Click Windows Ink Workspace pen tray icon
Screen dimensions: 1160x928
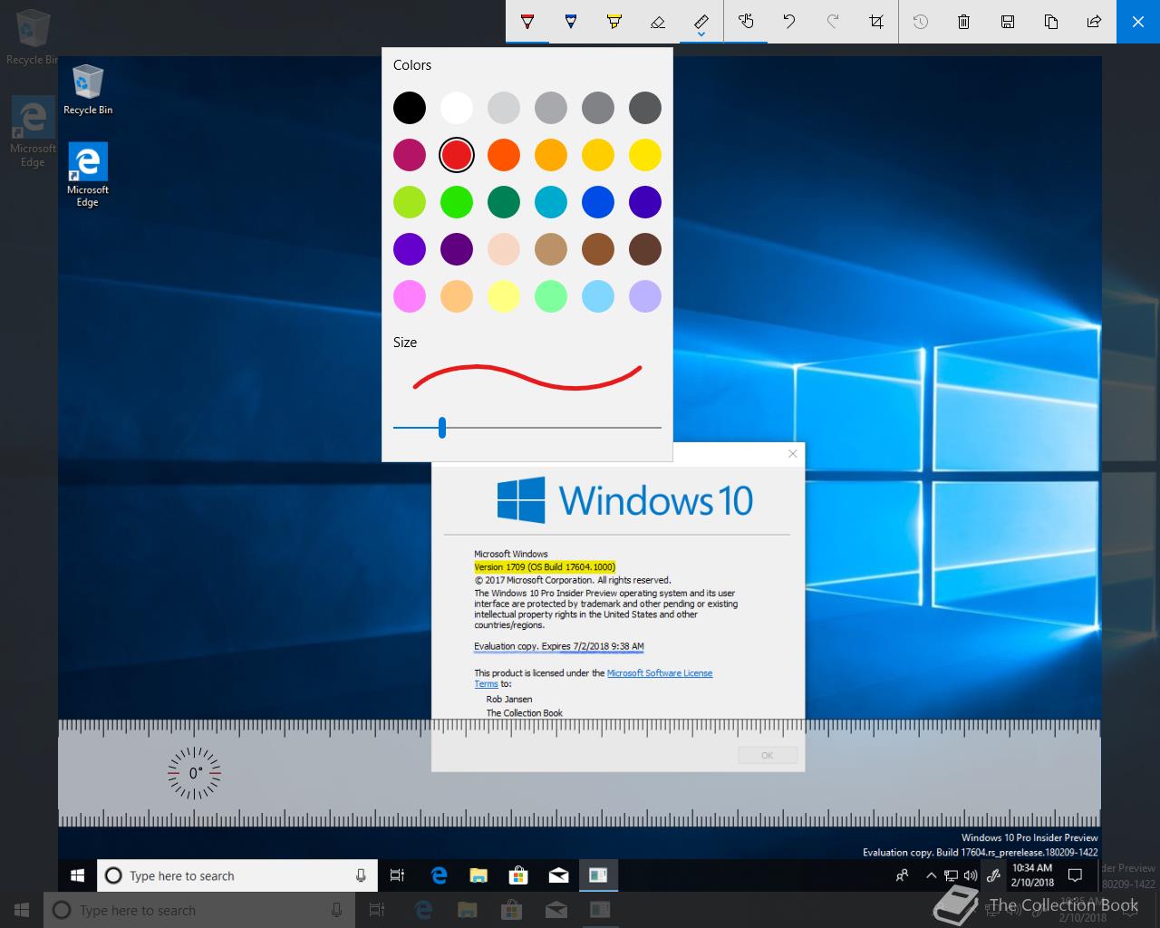coord(993,875)
